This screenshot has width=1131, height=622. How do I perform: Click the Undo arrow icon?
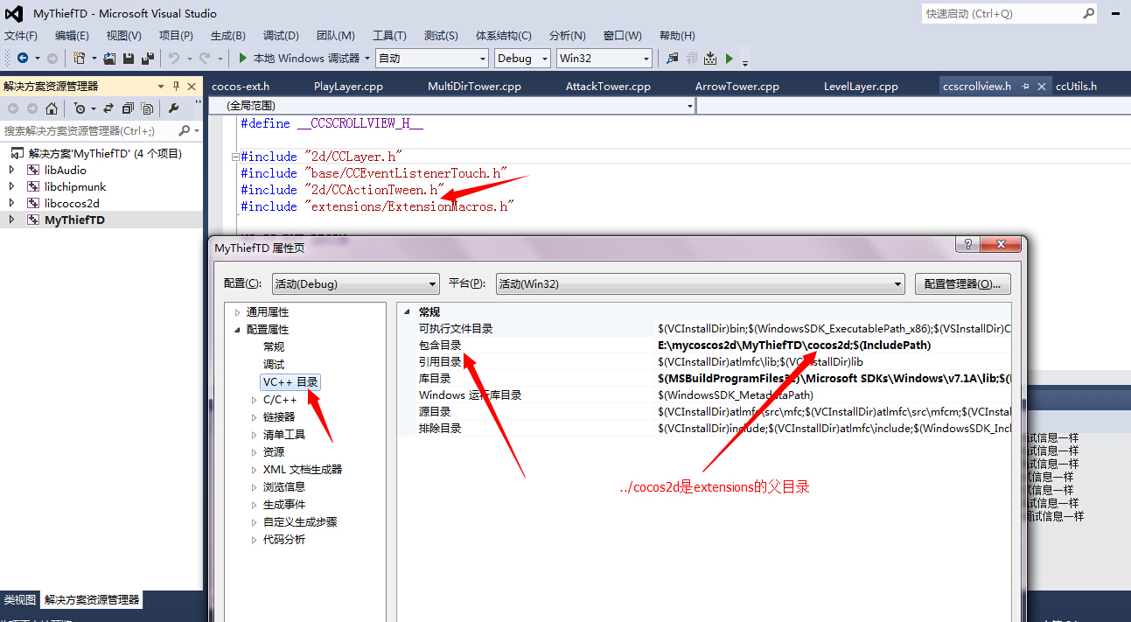(x=173, y=58)
